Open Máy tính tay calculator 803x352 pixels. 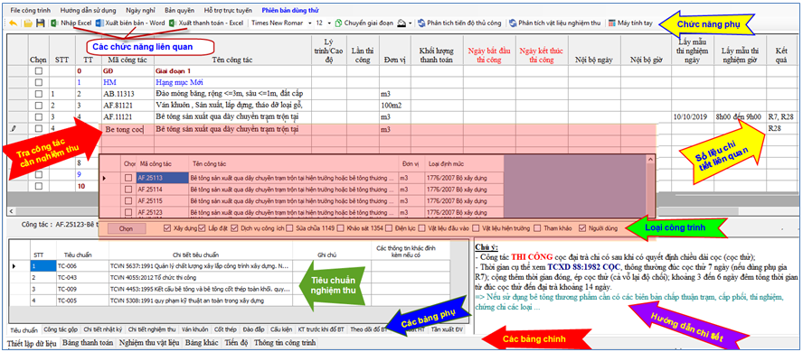pos(631,23)
